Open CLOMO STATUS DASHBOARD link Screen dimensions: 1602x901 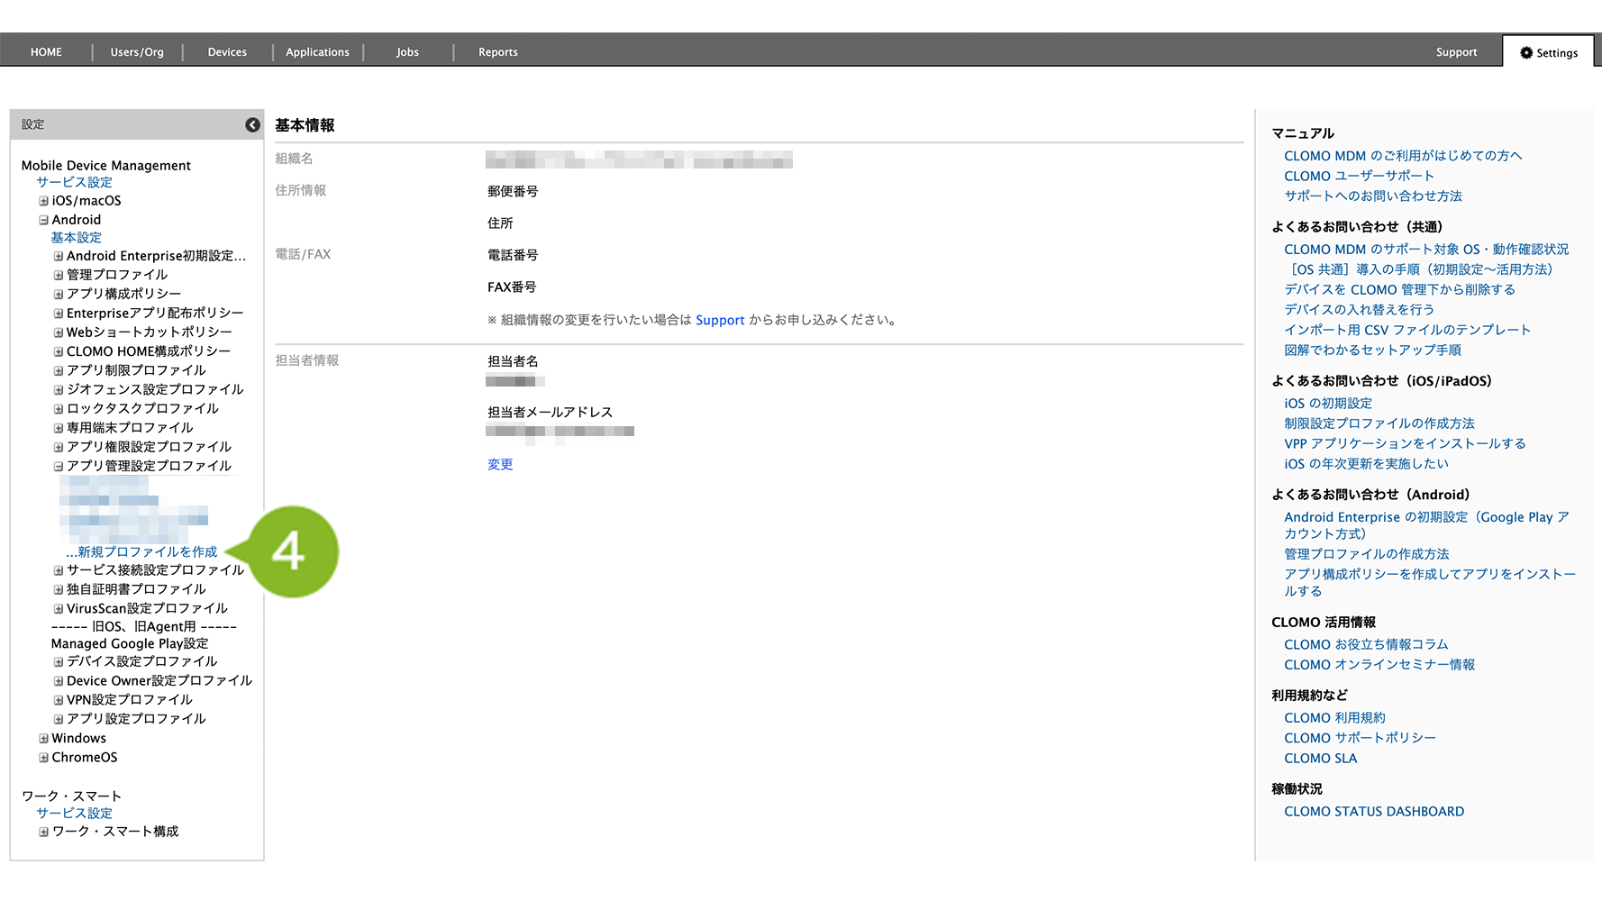1374,812
